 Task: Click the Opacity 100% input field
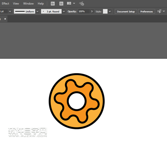pyautogui.click(x=83, y=11)
